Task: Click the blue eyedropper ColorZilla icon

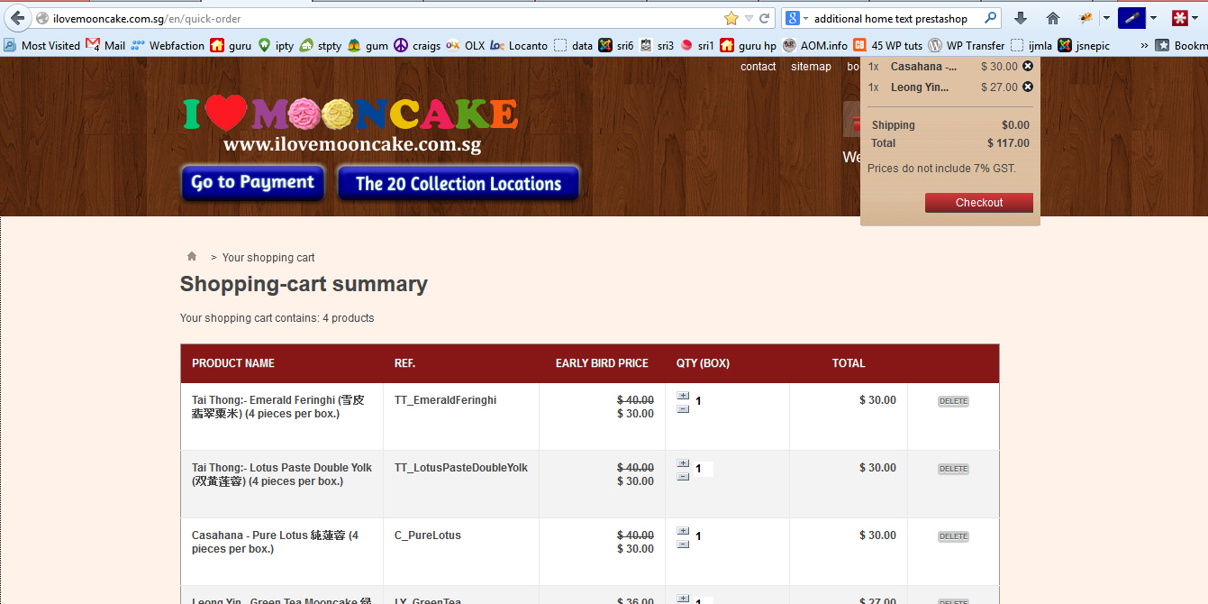Action: 1131,18
